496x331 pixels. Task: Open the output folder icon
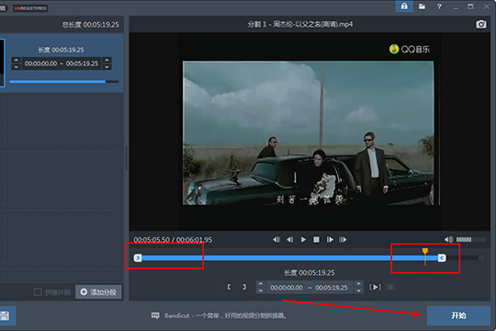(422, 6)
